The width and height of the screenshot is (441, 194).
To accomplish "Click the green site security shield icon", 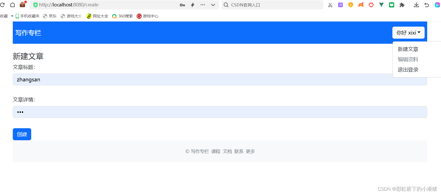I will coord(36,5).
